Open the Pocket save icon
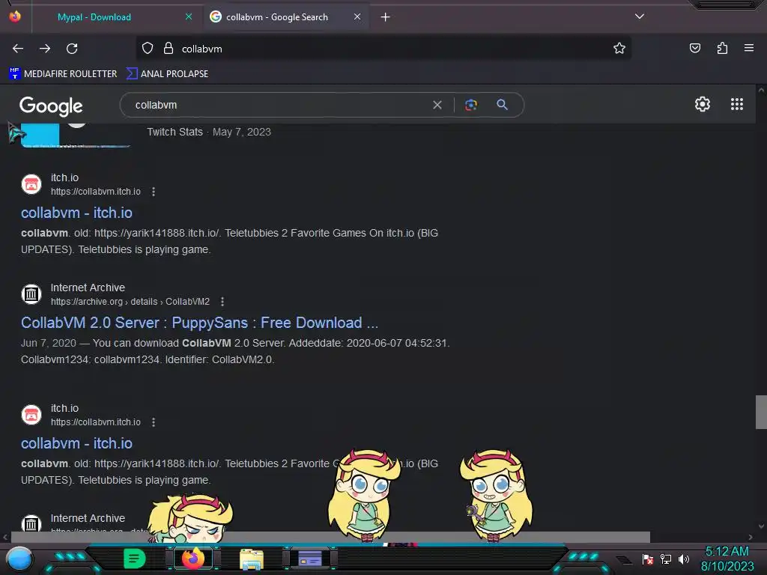This screenshot has height=575, width=767. [x=695, y=48]
